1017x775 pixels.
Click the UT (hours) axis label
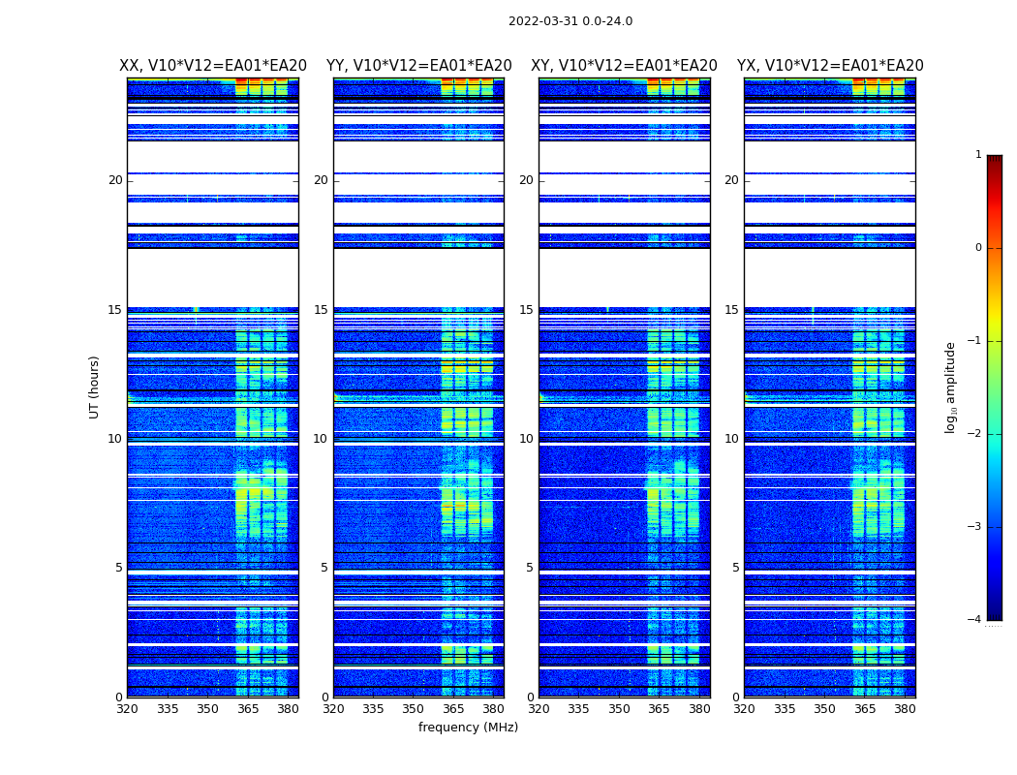point(94,387)
